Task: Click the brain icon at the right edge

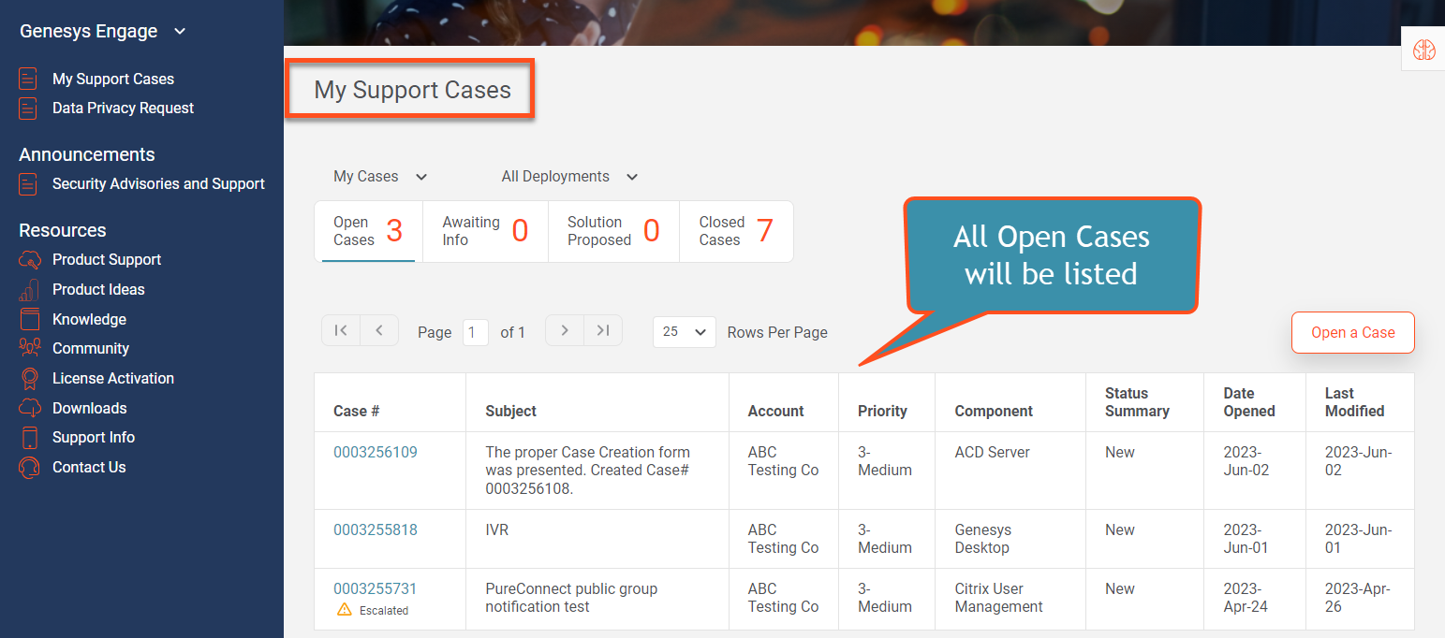Action: pos(1424,49)
